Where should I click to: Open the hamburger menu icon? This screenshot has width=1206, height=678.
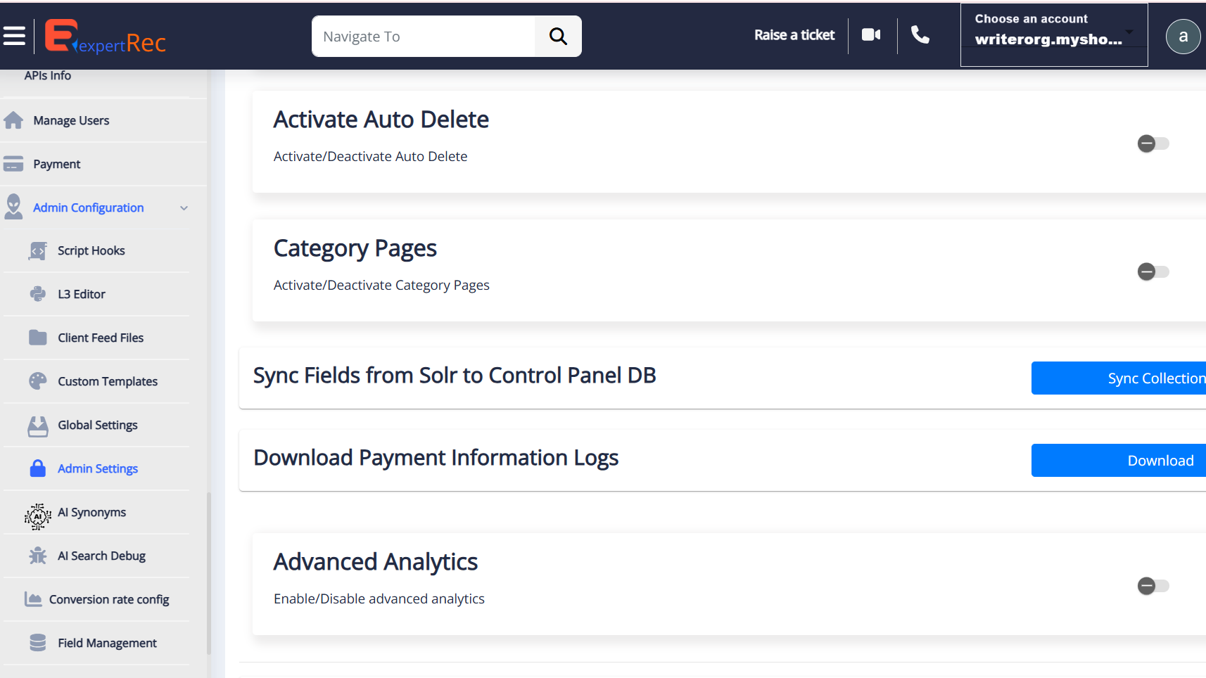14,36
